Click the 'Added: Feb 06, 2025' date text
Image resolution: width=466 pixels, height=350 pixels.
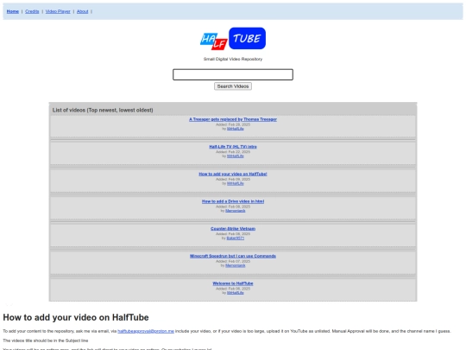[233, 289]
